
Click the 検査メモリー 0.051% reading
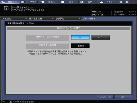pyautogui.click(x=132, y=12)
